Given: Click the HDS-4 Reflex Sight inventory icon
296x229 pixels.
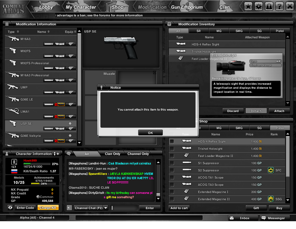Looking at the screenshot, I should click(x=181, y=44).
